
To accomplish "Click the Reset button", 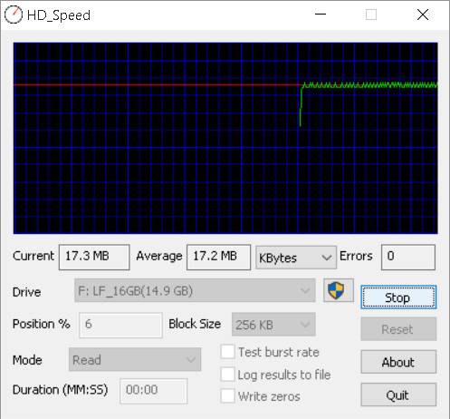I will click(398, 329).
